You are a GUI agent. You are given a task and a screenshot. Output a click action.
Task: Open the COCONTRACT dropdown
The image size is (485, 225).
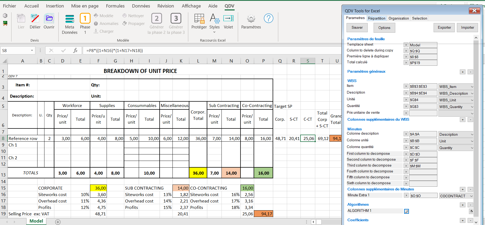click(471, 196)
